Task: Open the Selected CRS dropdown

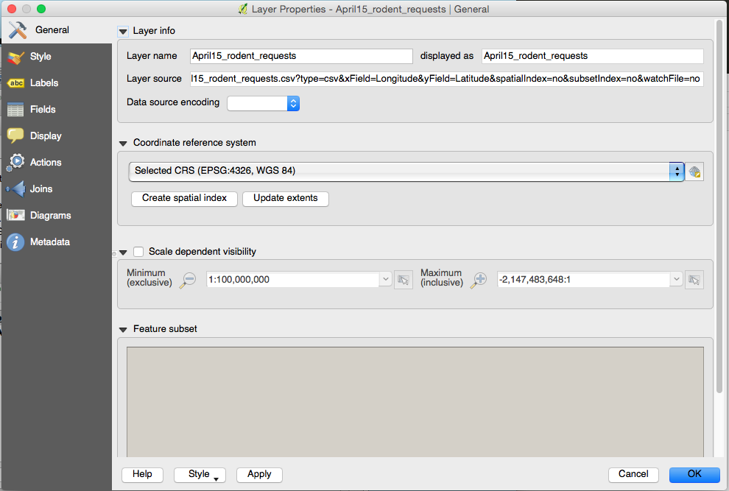Action: click(x=405, y=171)
